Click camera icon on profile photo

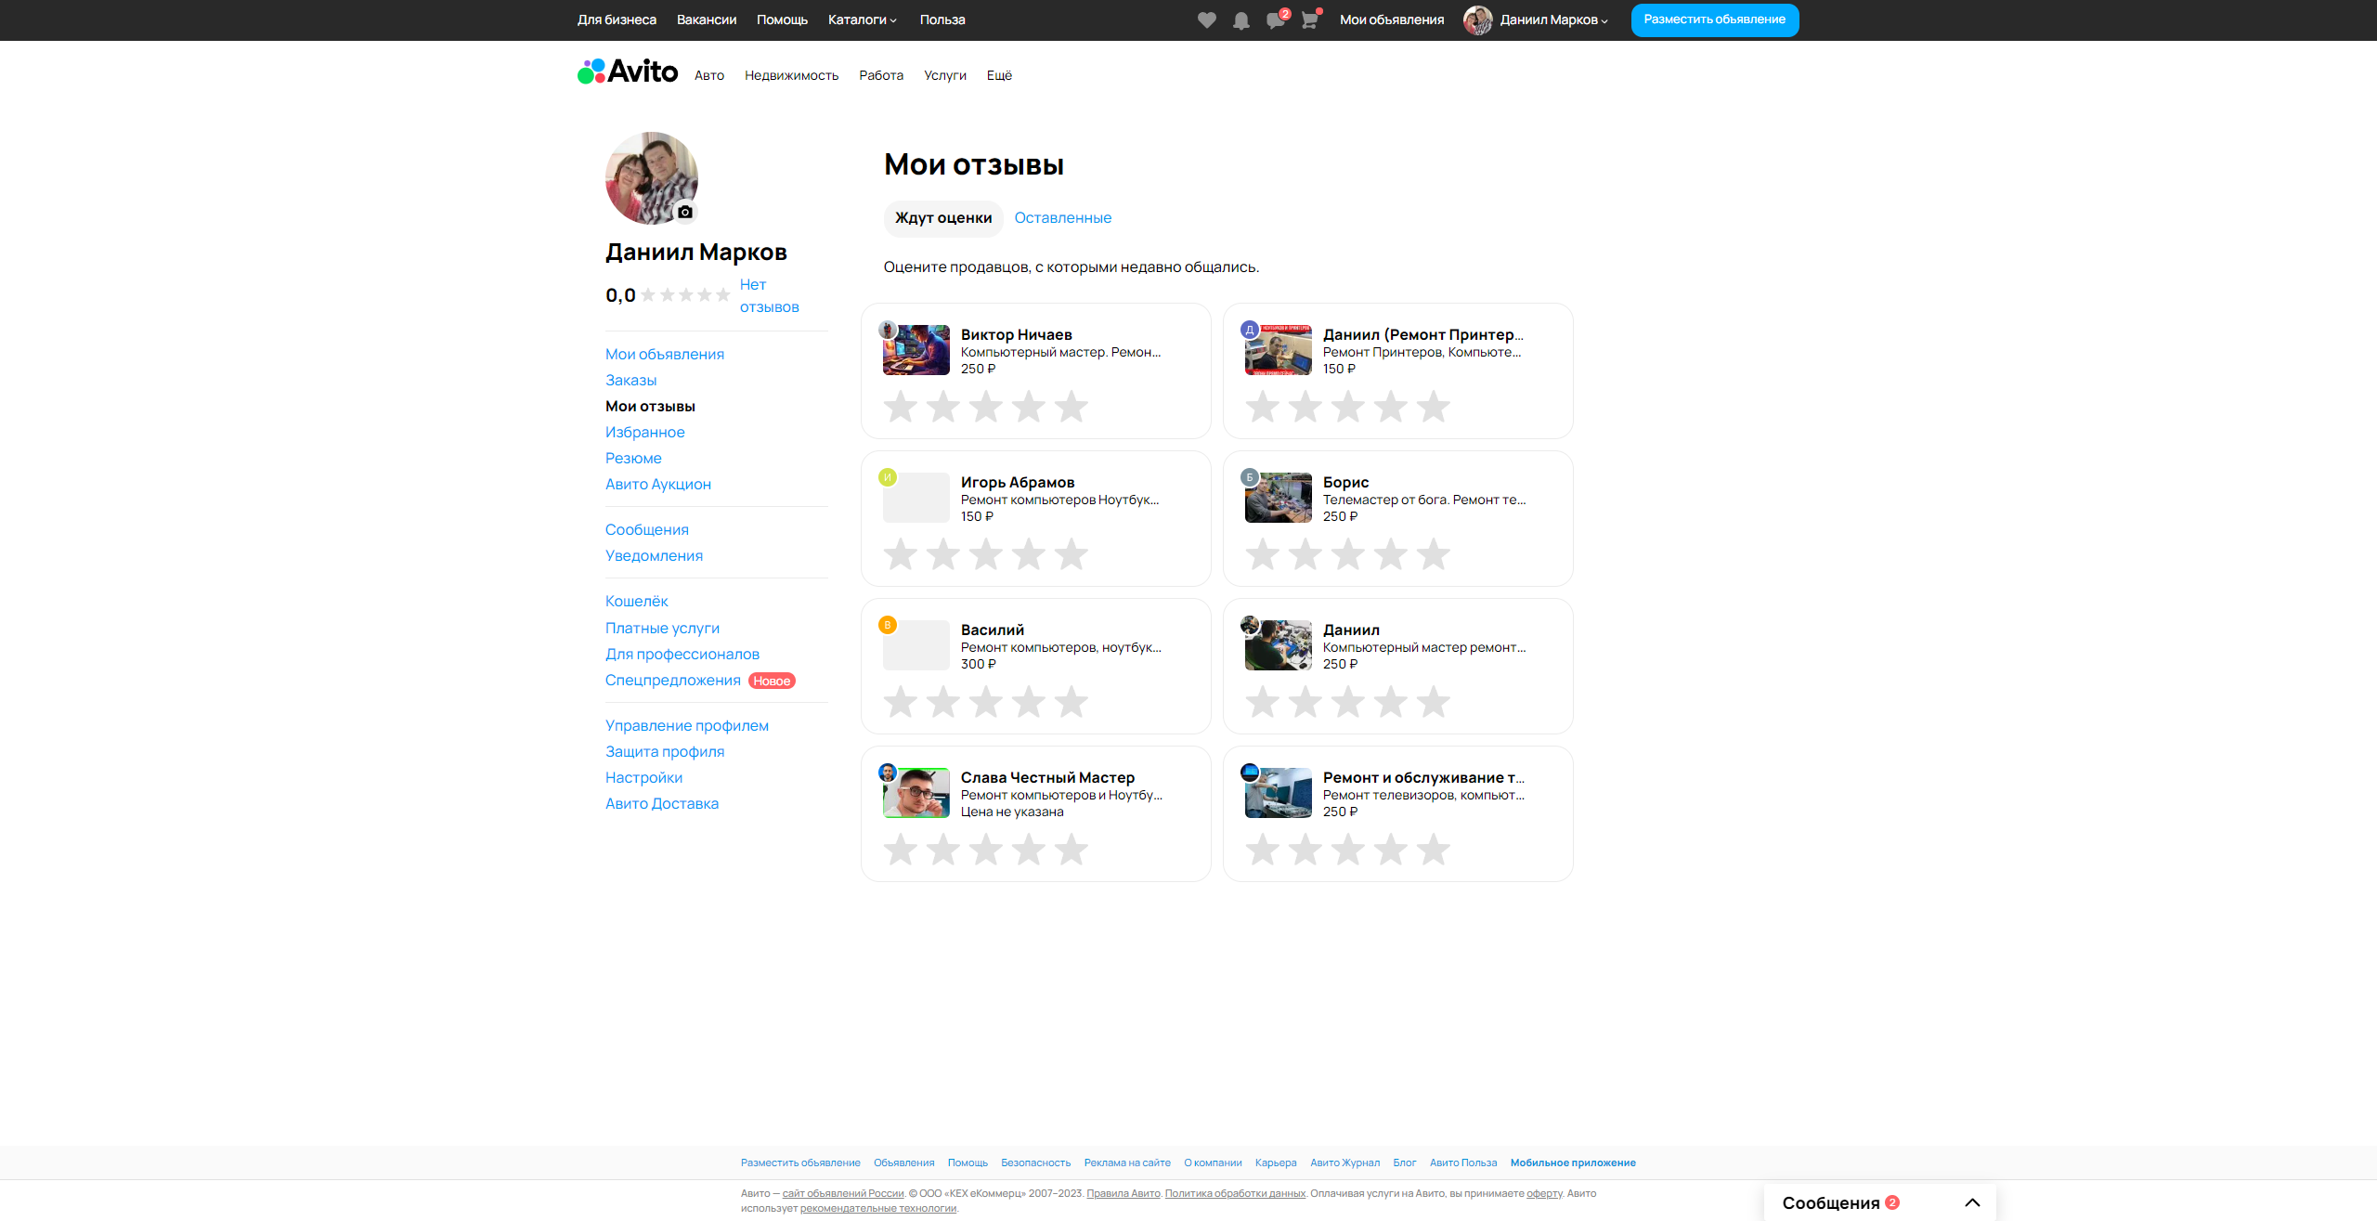[685, 212]
